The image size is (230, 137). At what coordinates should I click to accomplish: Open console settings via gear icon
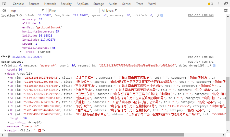point(226,10)
